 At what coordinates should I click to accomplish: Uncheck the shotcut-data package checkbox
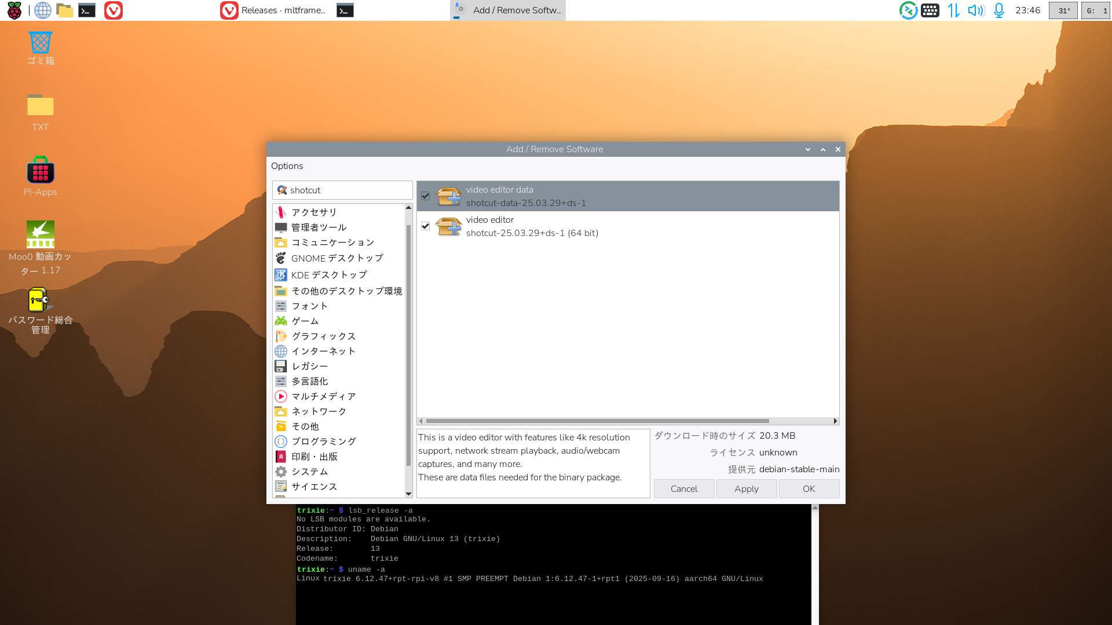point(426,196)
